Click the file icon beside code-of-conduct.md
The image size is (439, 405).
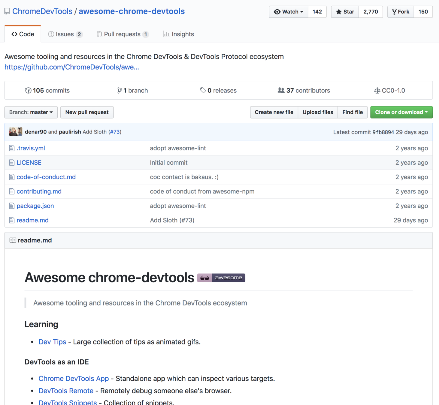[x=12, y=177]
